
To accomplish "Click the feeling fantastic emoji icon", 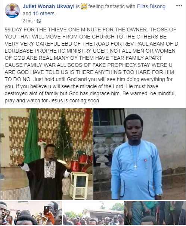I will point(84,6).
